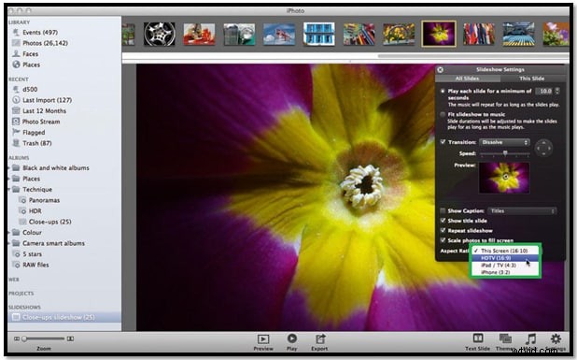Adjust the transition Speed slider

(x=505, y=153)
